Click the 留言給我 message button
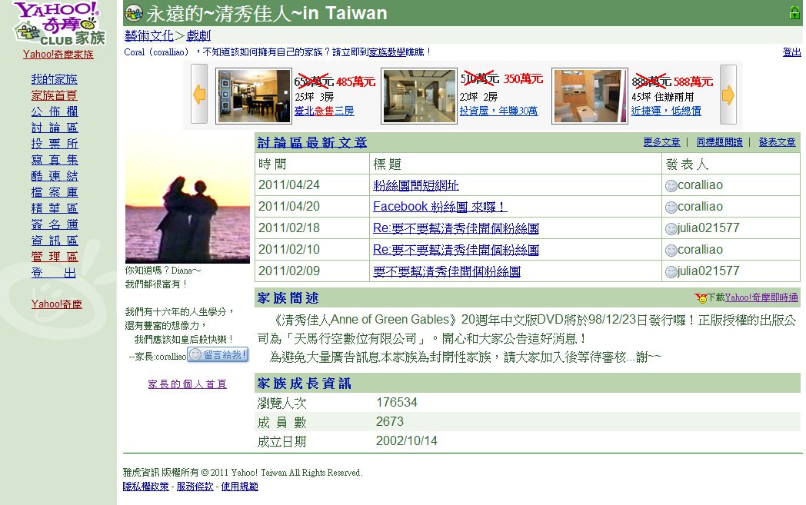Screen dimensions: 806x505 (218, 354)
